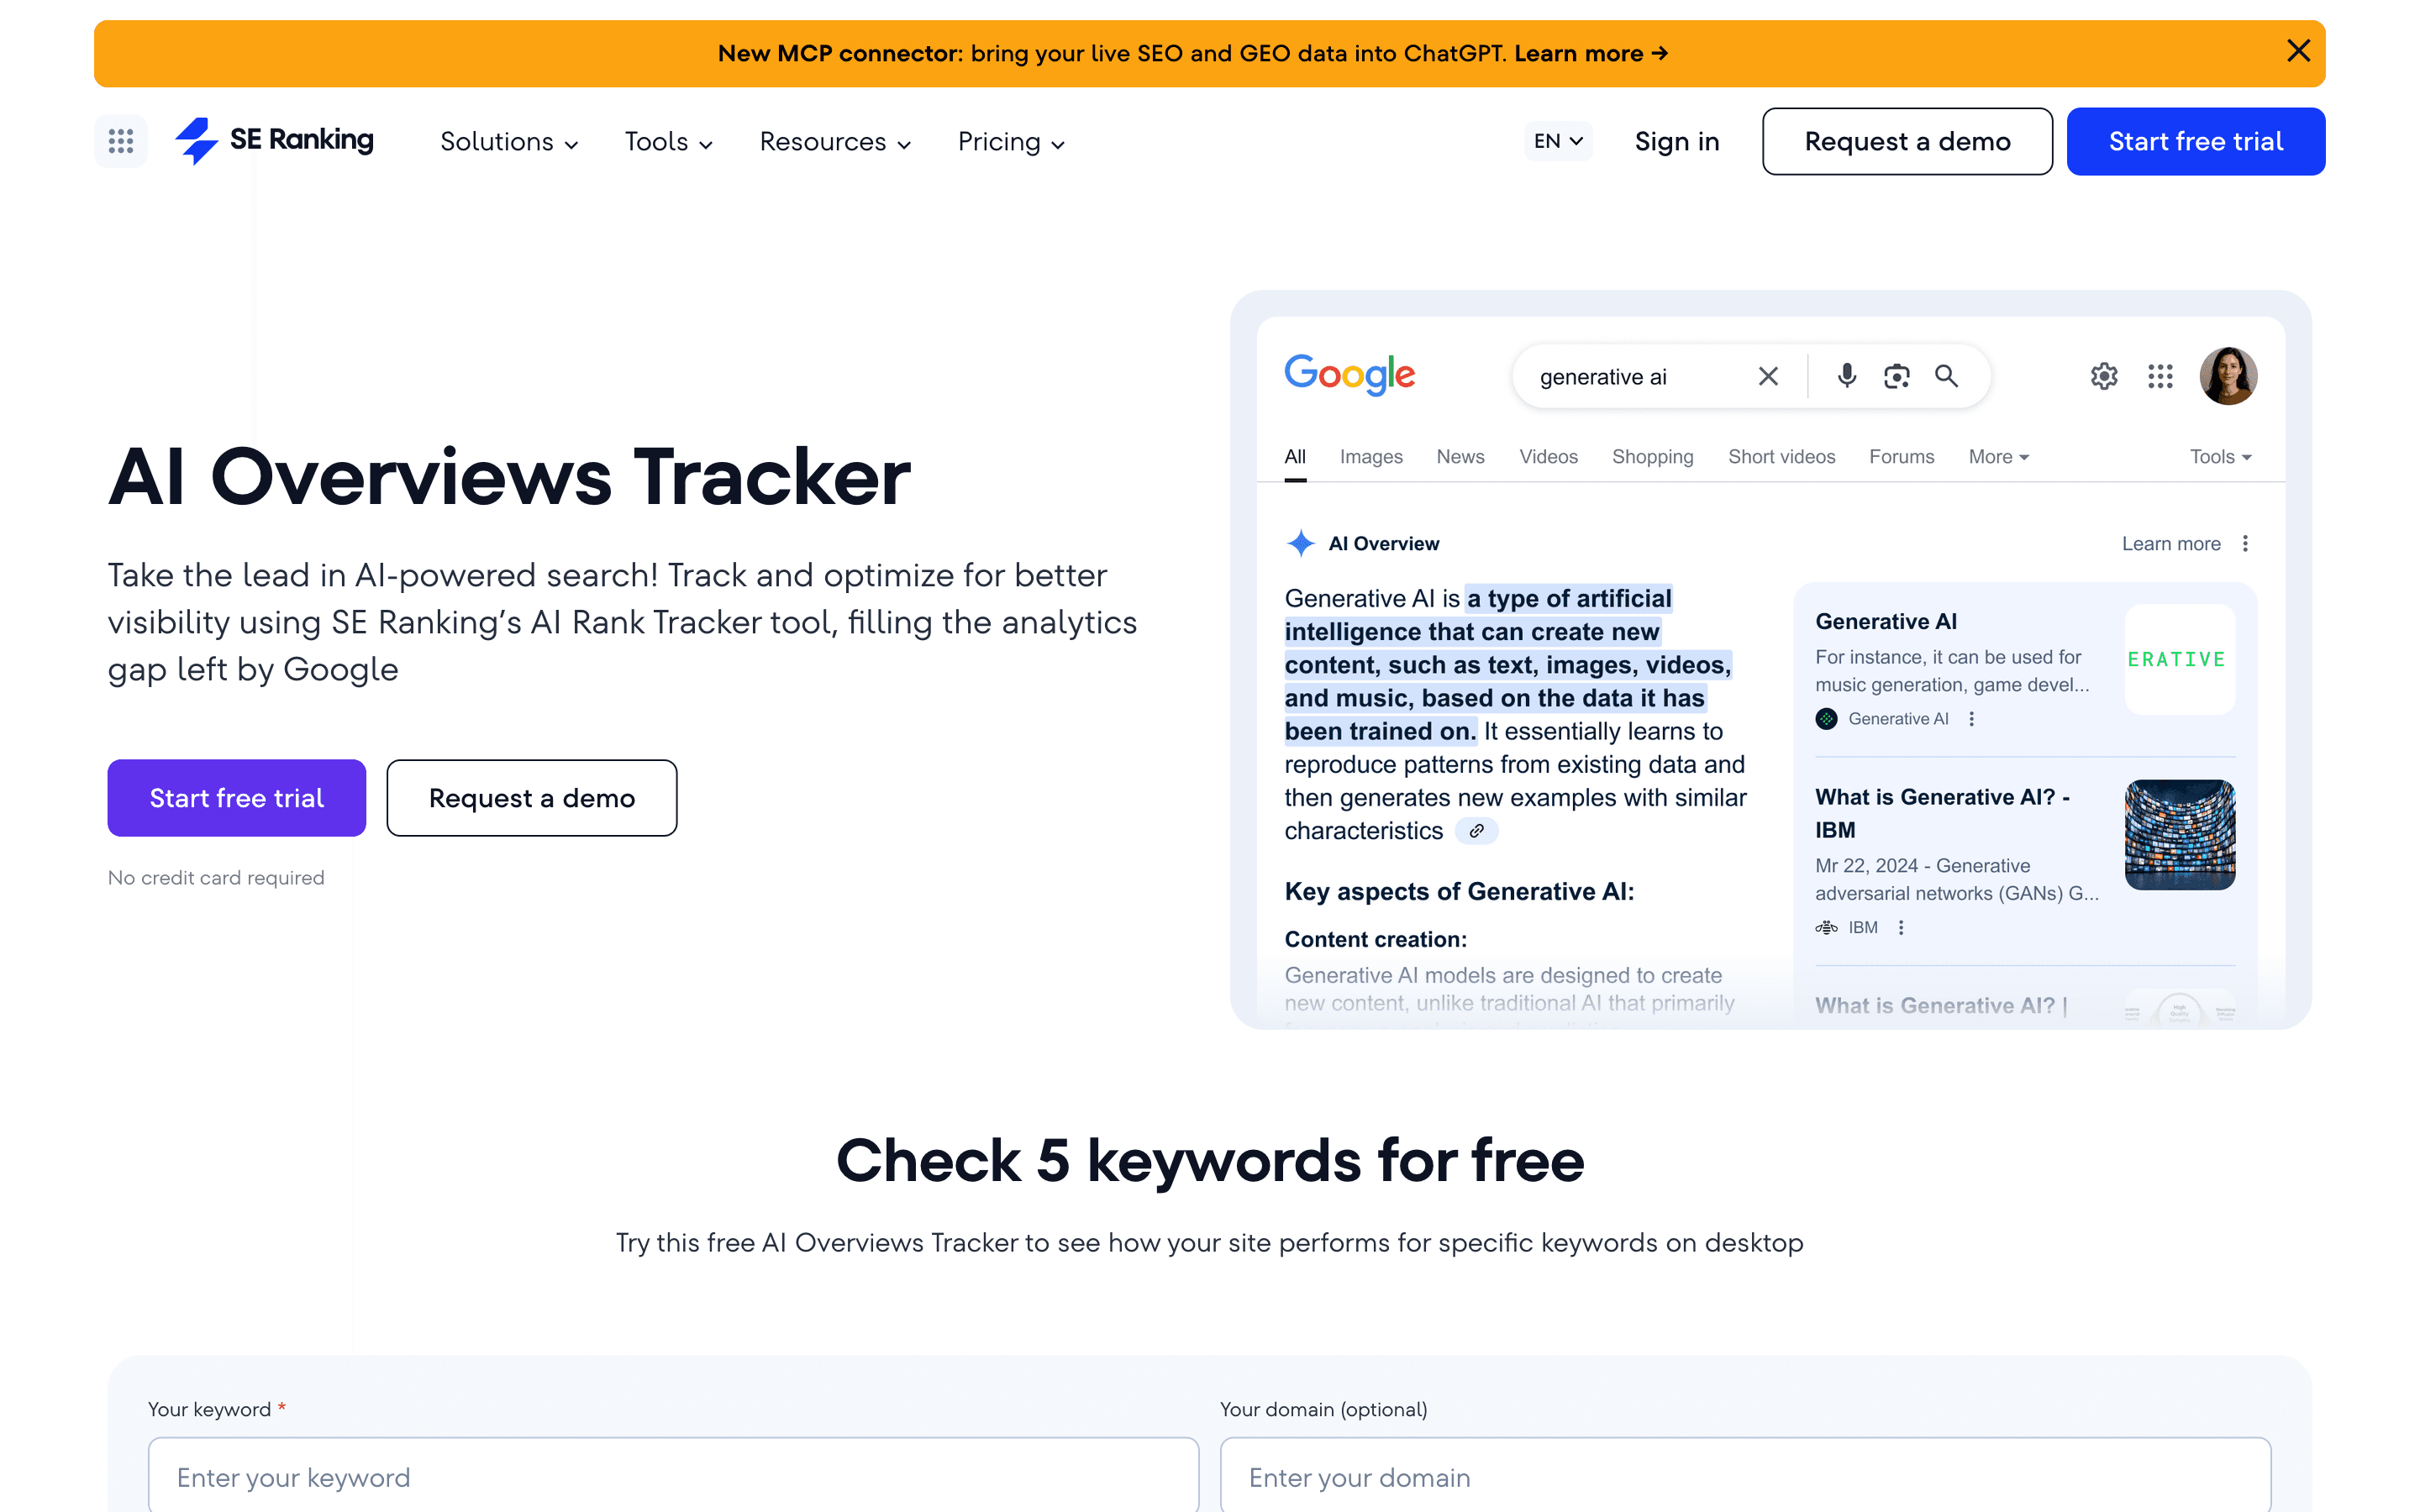The image size is (2420, 1512).
Task: Click the purple Start free trial button
Action: pos(237,798)
